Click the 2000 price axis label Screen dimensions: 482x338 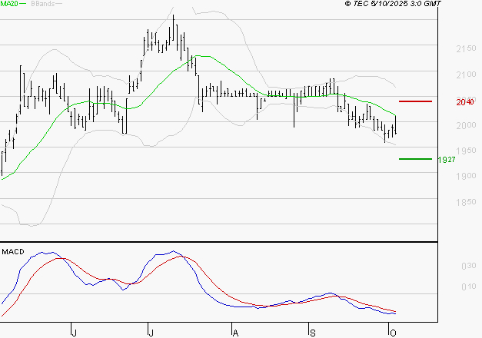pyautogui.click(x=466, y=125)
